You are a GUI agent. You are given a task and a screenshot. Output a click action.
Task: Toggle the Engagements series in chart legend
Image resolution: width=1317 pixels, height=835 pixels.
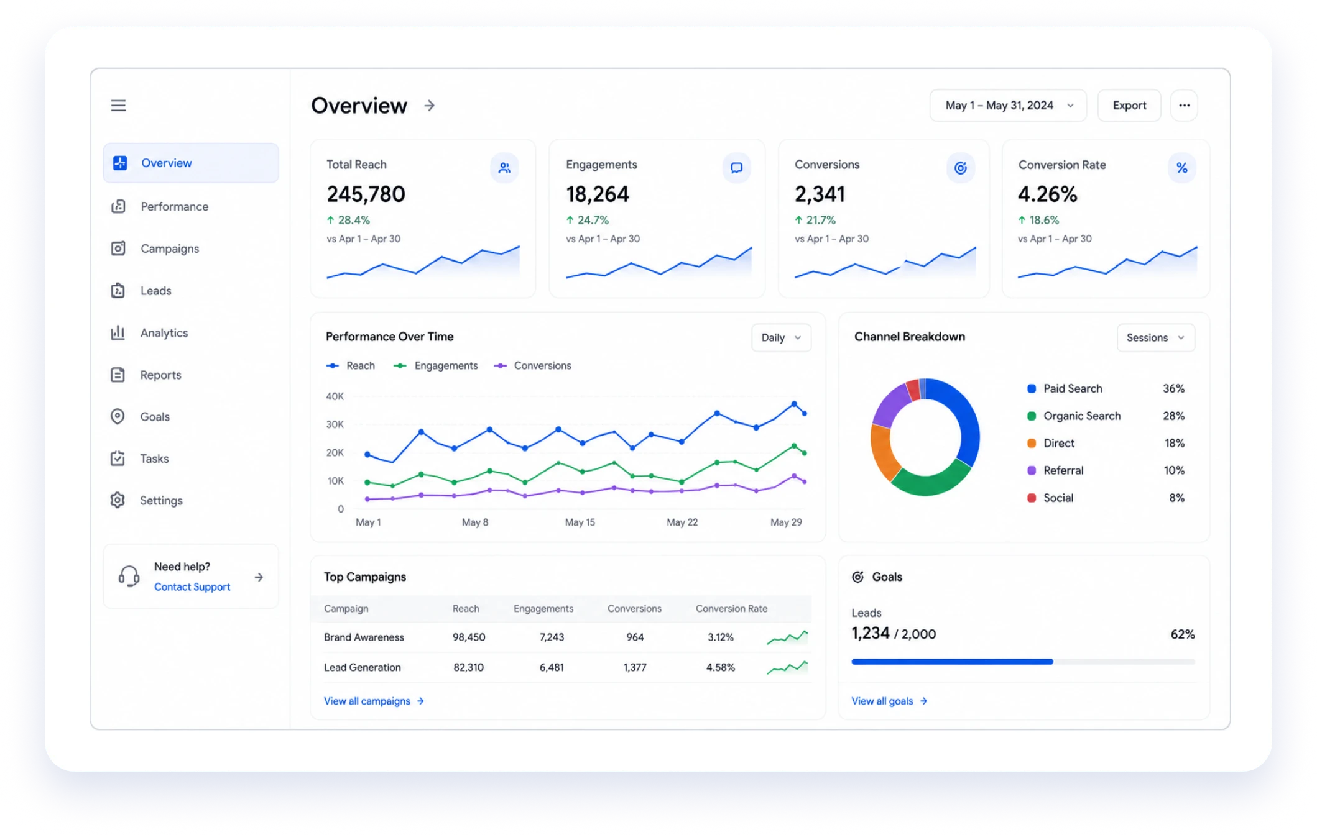(x=436, y=366)
